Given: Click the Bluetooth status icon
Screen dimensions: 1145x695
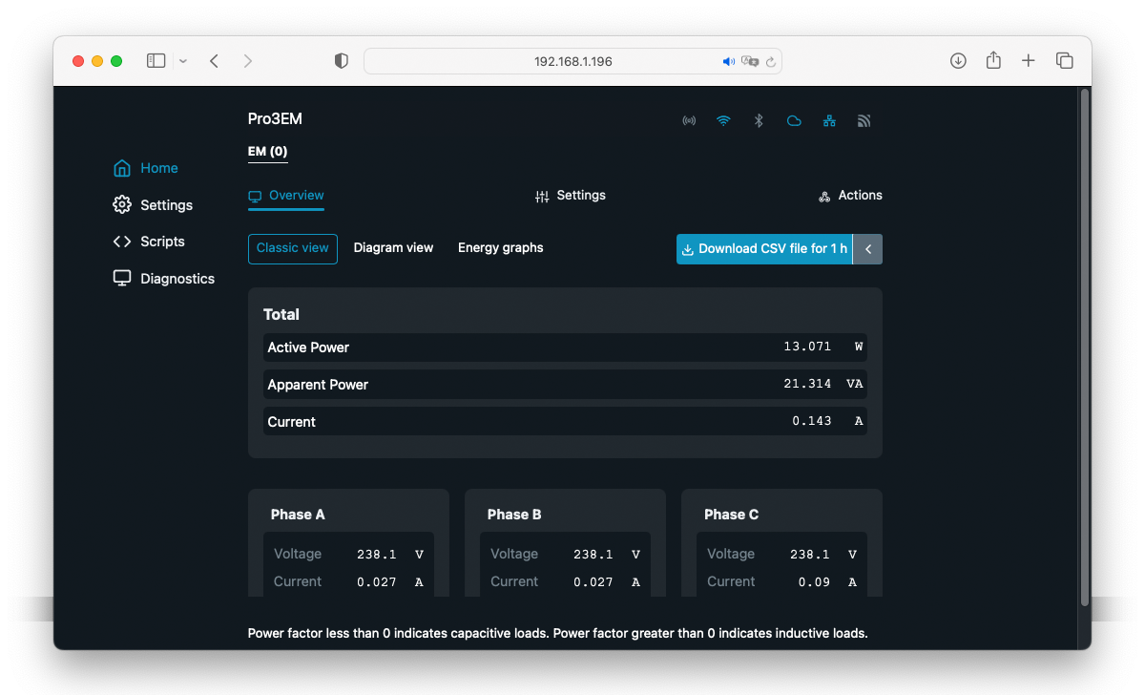Looking at the screenshot, I should 759,121.
